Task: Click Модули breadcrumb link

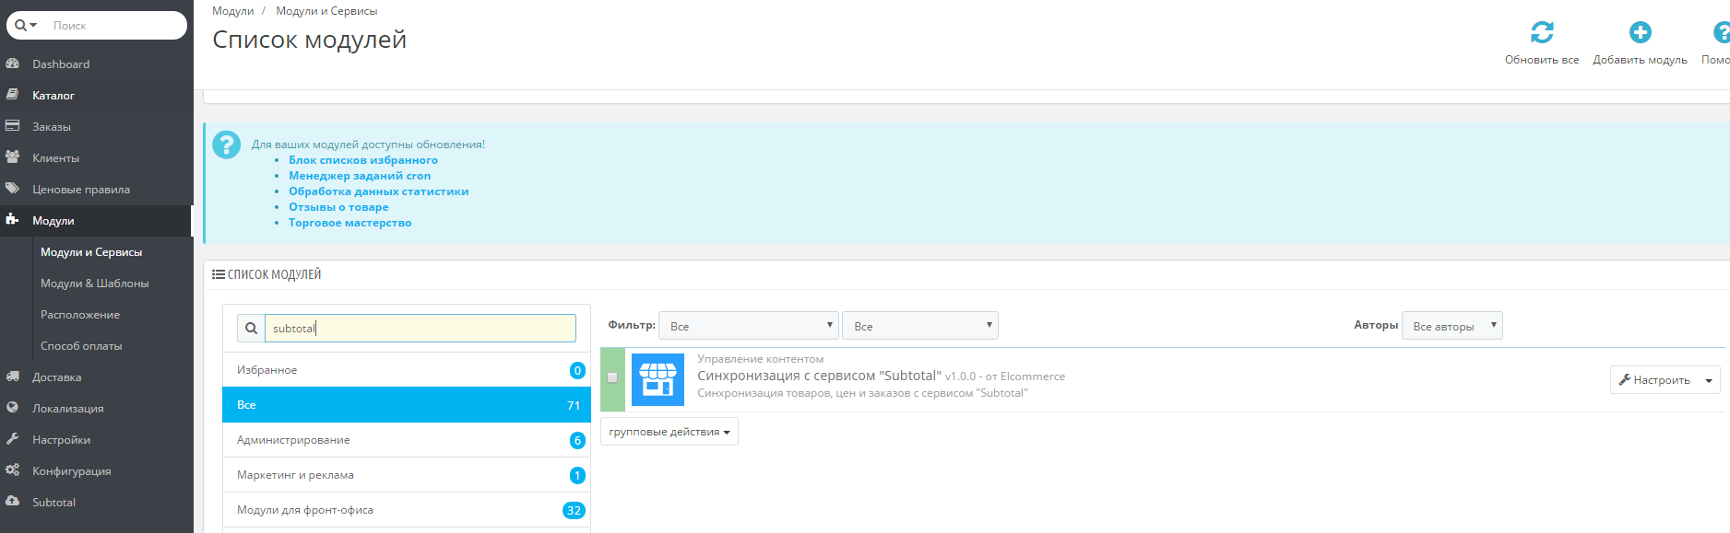Action: coord(233,11)
